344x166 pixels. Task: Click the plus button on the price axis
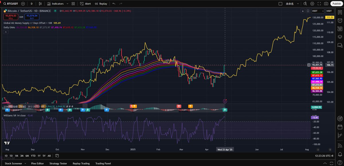[308, 65]
